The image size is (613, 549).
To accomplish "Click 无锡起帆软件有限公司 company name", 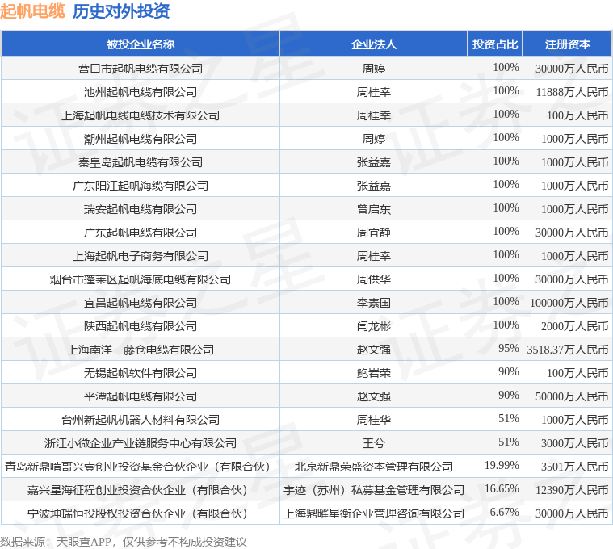I will [x=141, y=373].
